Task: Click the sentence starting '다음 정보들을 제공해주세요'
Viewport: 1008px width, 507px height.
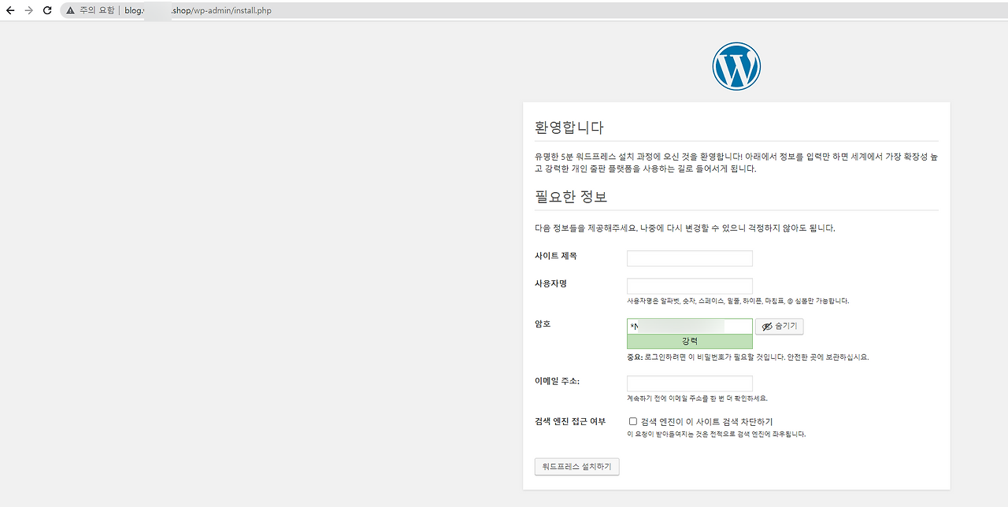Action: click(684, 228)
